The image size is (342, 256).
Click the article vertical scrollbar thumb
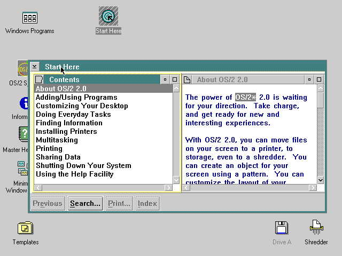pyautogui.click(x=321, y=100)
